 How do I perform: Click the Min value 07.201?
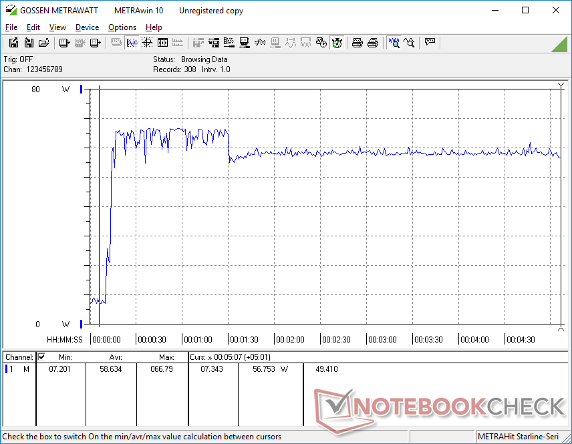59,369
